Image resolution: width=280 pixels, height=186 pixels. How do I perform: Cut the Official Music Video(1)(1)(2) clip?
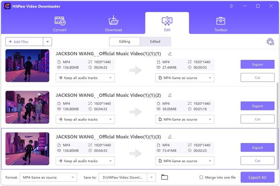(x=257, y=119)
